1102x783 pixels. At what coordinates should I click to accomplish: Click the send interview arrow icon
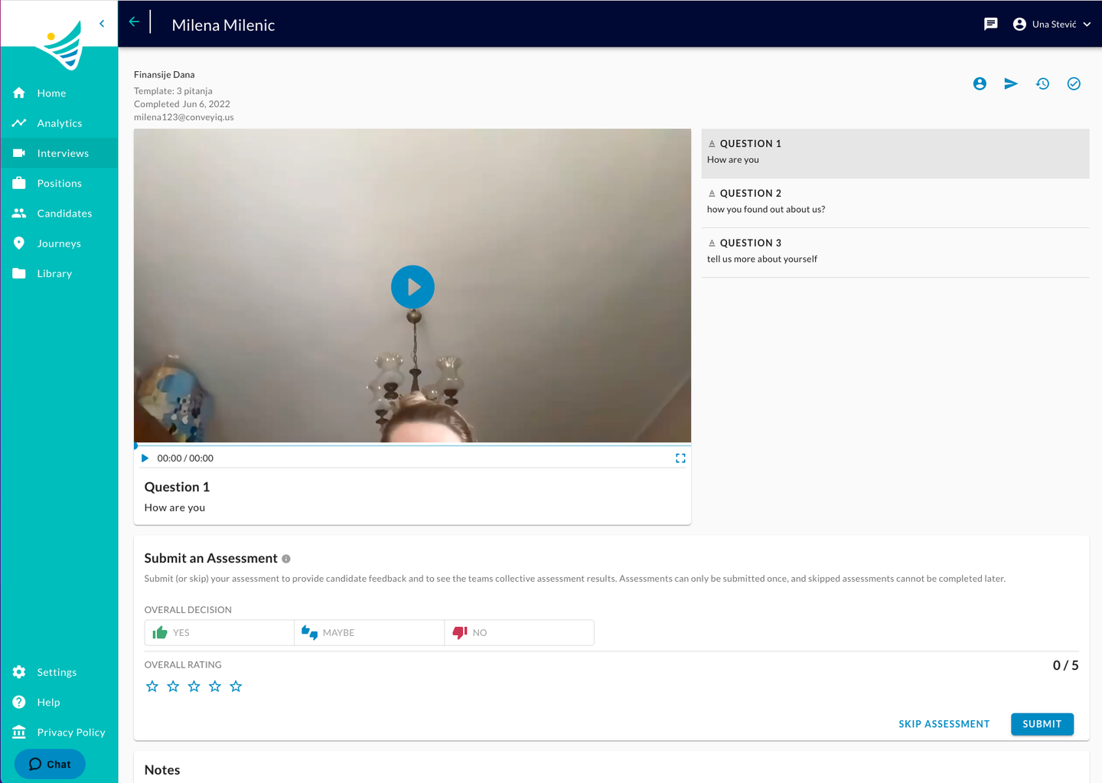tap(1011, 83)
